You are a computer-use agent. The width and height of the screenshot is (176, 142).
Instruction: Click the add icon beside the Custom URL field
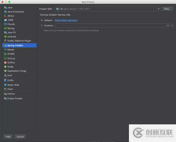click(172, 26)
